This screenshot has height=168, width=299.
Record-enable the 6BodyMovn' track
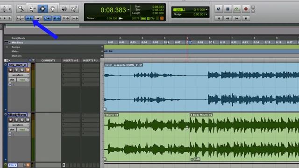tap(10, 119)
